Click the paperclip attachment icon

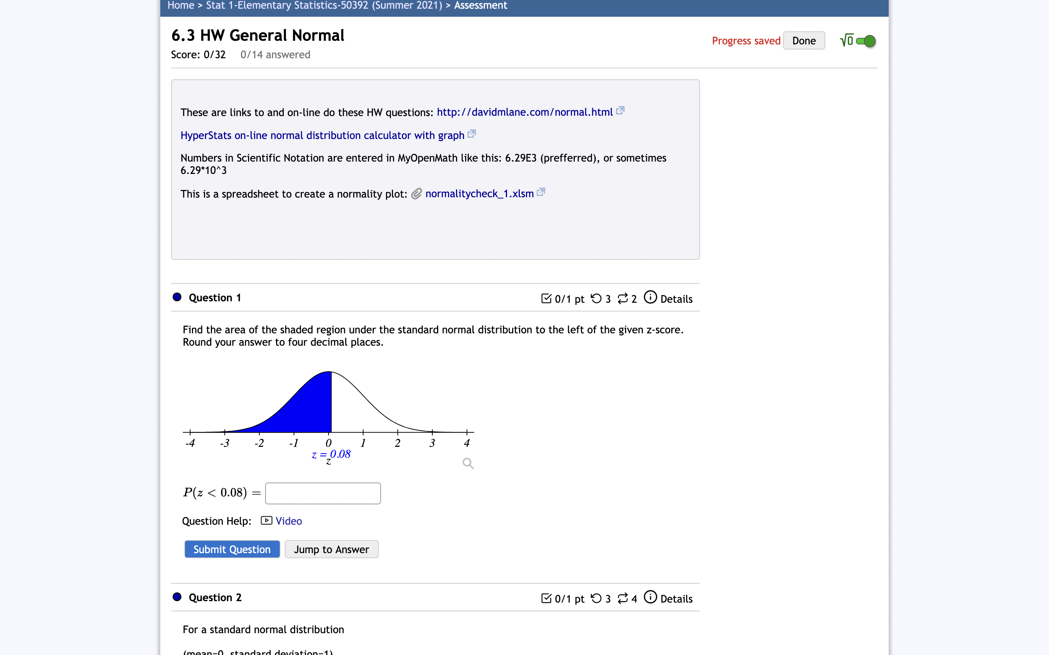tap(417, 194)
